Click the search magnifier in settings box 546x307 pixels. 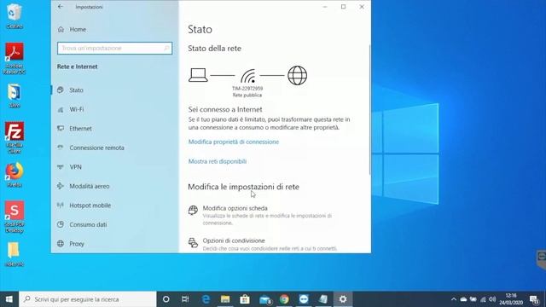coord(166,48)
